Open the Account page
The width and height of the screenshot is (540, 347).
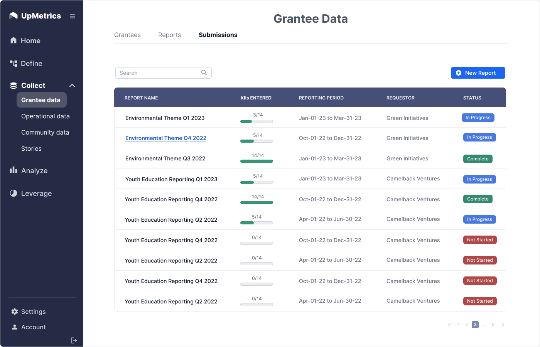(x=33, y=327)
